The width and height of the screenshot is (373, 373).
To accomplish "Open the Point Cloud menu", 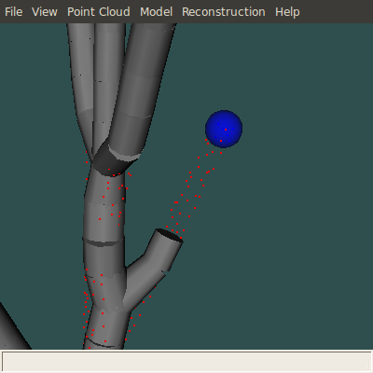I will pyautogui.click(x=99, y=12).
